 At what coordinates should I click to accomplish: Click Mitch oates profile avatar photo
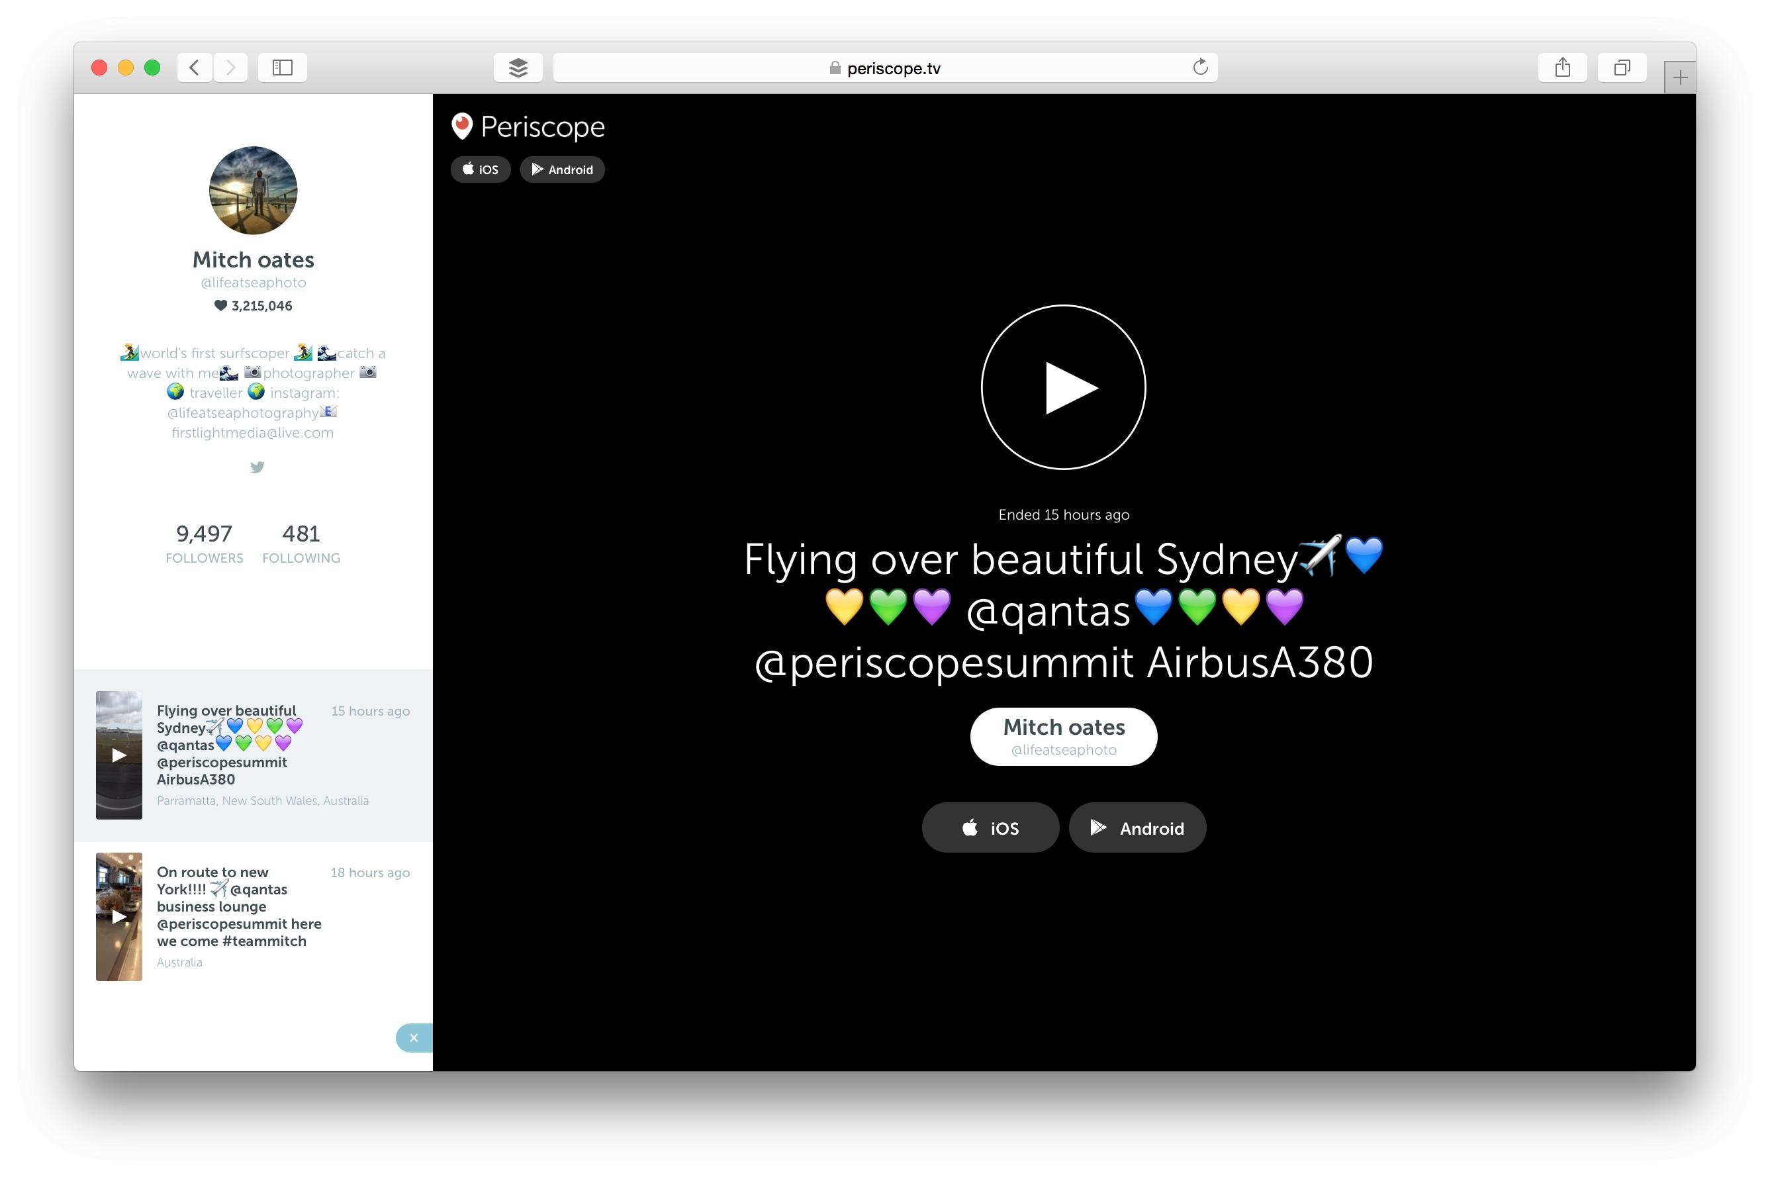click(253, 190)
